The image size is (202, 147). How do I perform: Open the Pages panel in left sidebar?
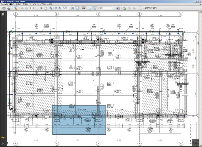point(3,13)
